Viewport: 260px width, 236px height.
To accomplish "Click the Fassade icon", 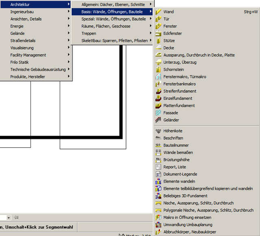I will click(158, 113).
